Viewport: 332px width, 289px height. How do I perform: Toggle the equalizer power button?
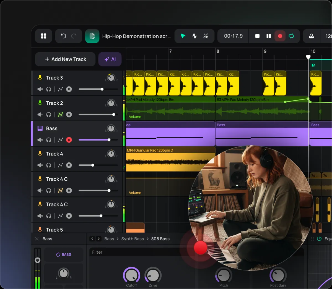[319, 239]
